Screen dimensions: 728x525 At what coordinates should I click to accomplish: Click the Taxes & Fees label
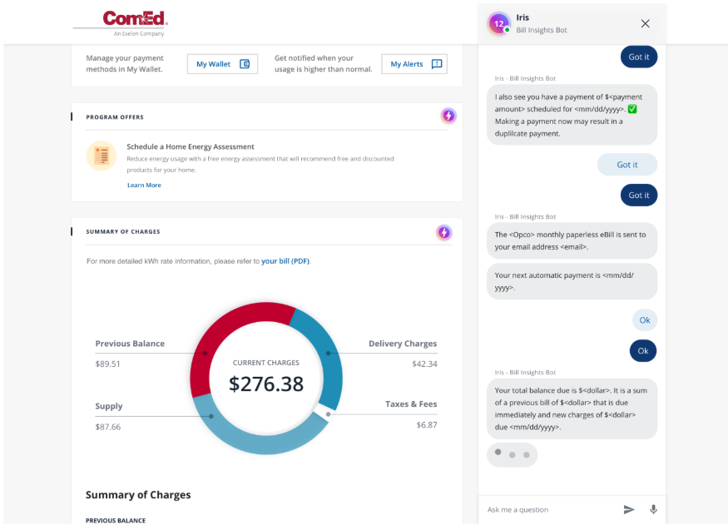(411, 404)
